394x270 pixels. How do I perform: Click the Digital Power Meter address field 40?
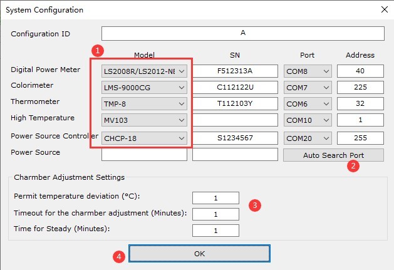[360, 71]
